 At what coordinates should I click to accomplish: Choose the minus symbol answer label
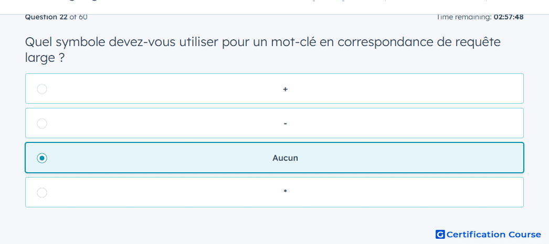click(x=286, y=124)
